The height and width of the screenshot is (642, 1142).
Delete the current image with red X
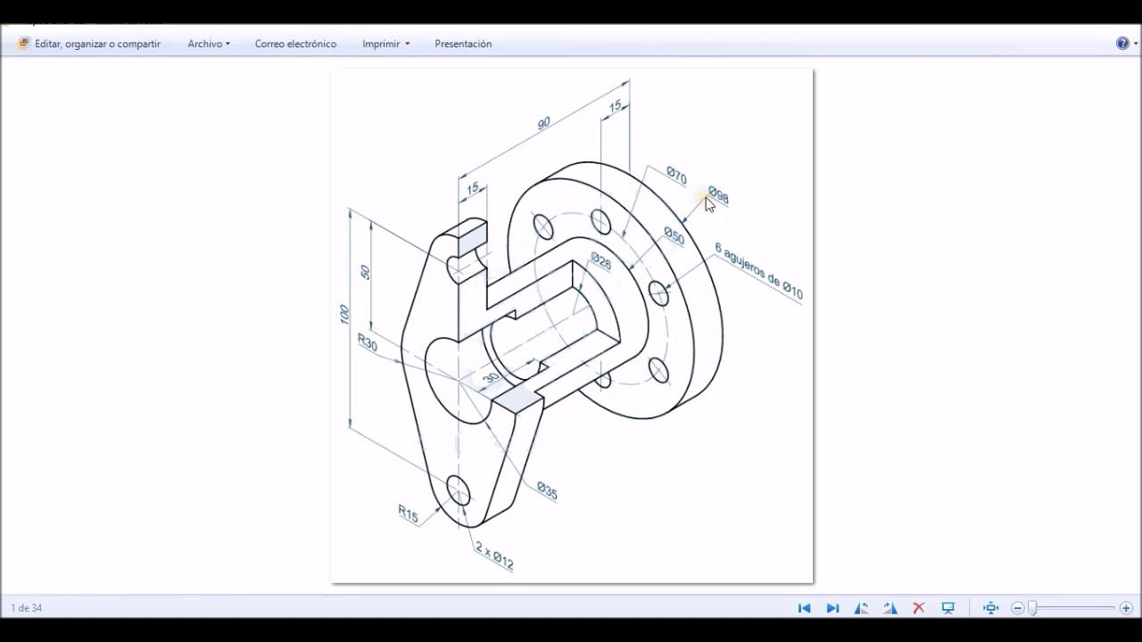[919, 608]
